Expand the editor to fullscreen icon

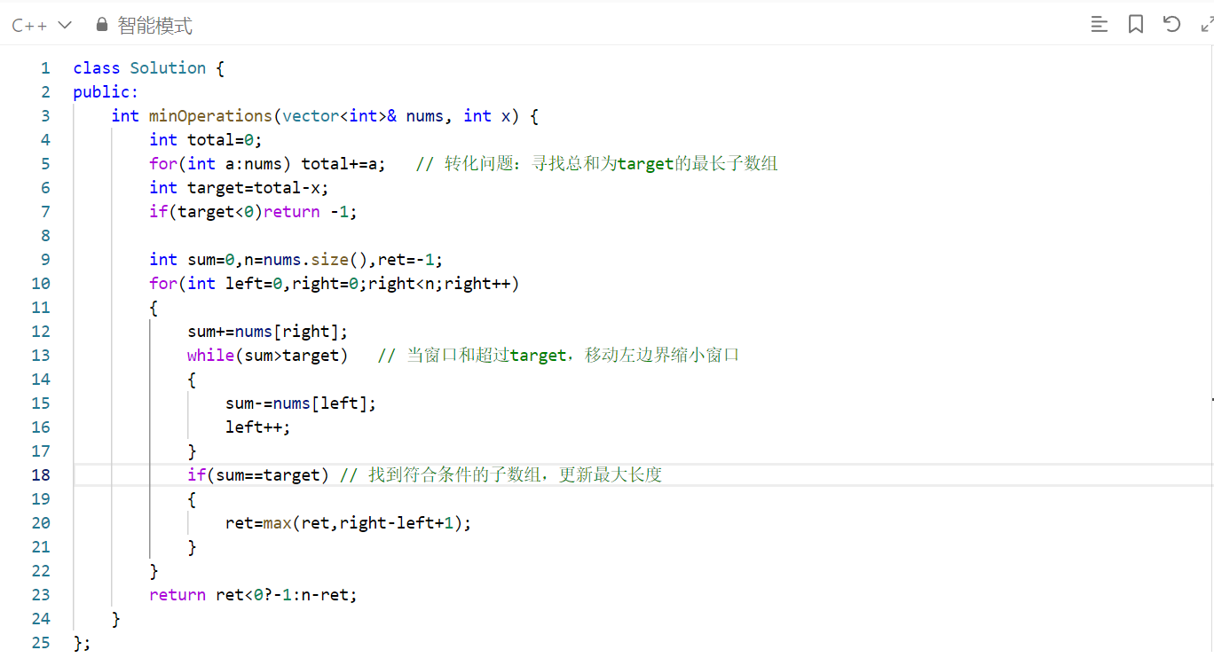[x=1206, y=24]
